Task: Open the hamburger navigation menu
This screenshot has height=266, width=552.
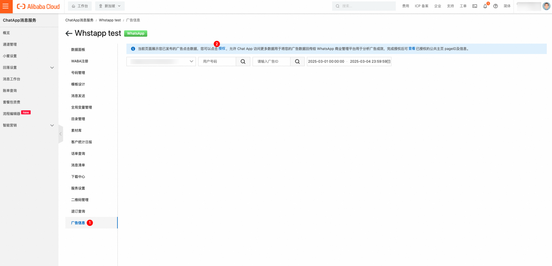Action: tap(6, 6)
